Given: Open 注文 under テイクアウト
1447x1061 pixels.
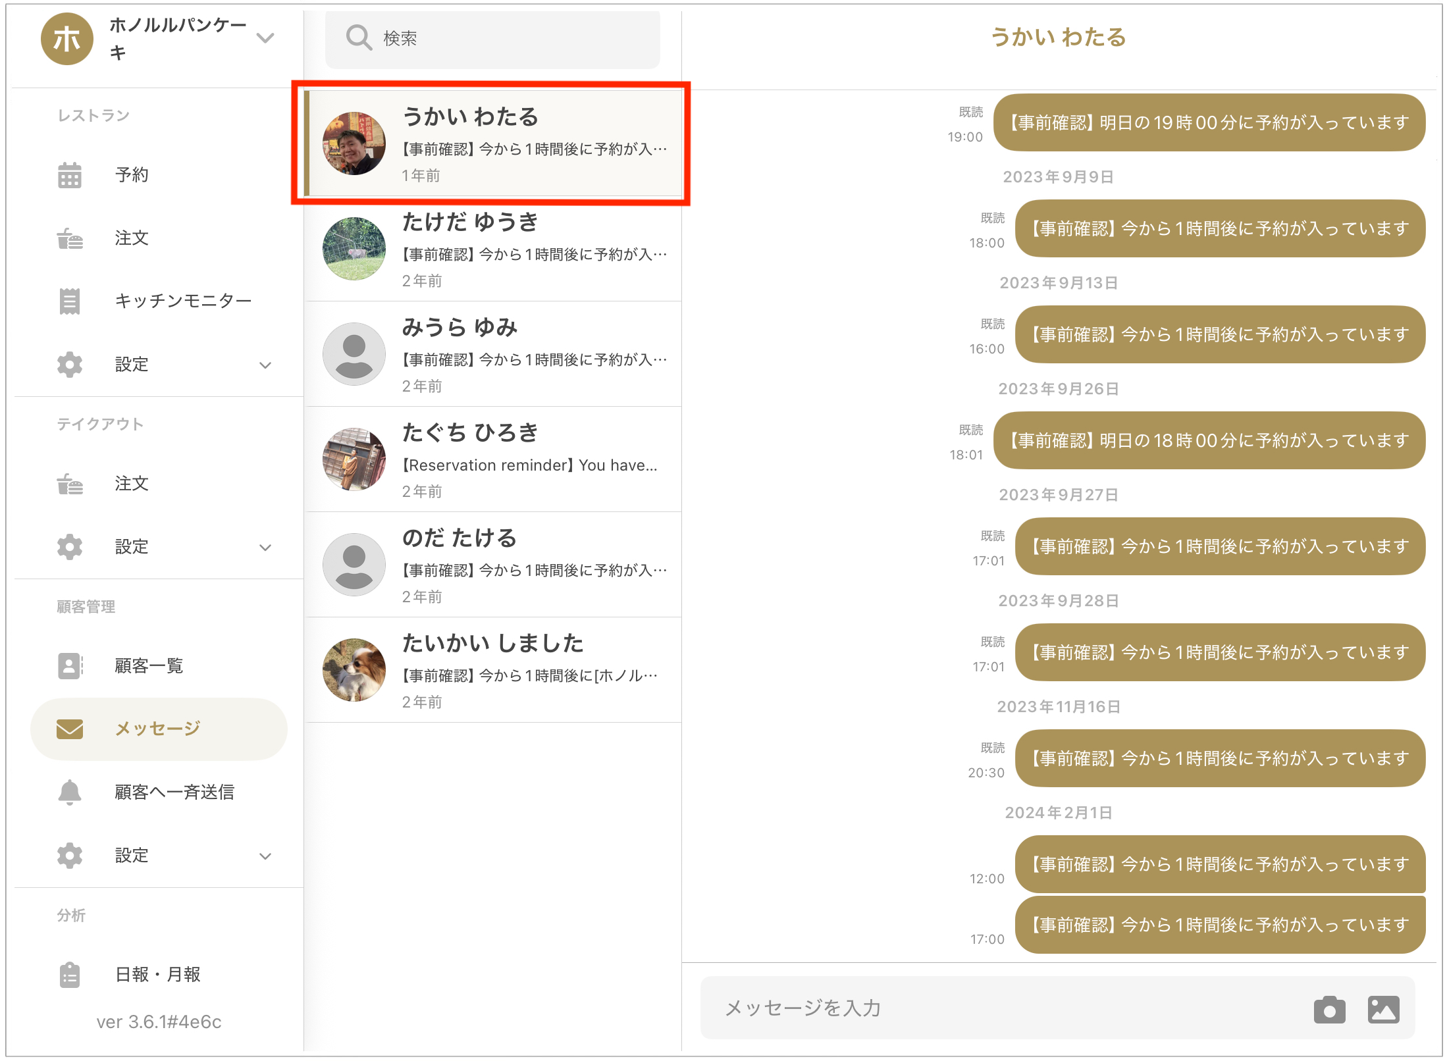Looking at the screenshot, I should pyautogui.click(x=159, y=484).
